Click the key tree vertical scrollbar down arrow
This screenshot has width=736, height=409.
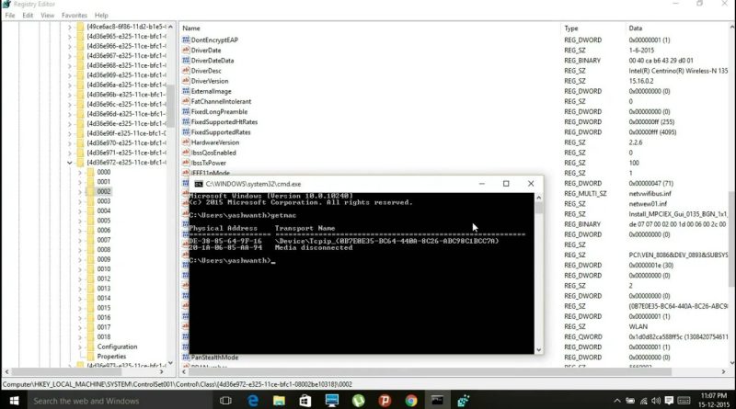click(x=170, y=362)
